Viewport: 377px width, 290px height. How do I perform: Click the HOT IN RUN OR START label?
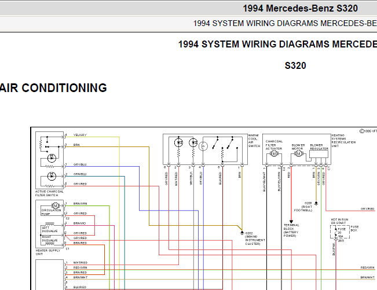(339, 221)
